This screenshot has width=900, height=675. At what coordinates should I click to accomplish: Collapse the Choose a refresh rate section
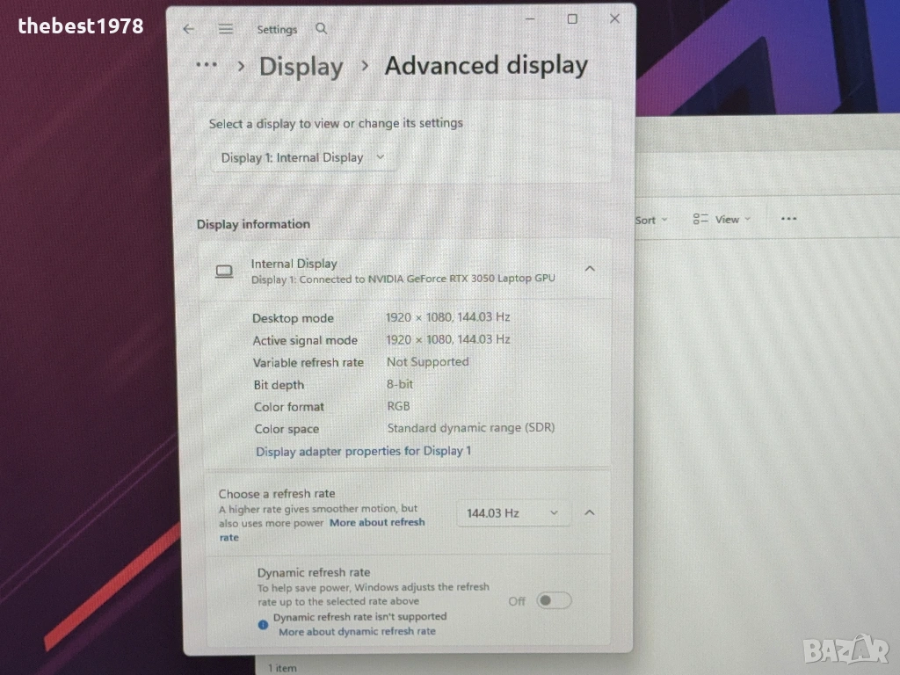coord(590,512)
